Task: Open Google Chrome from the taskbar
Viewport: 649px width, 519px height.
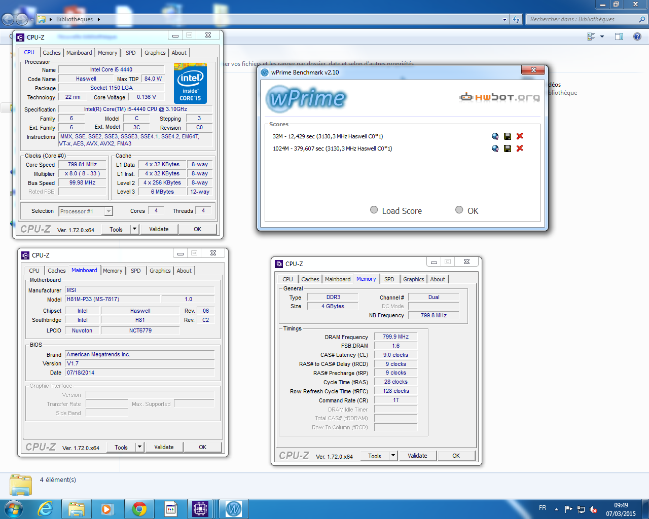Action: coord(139,509)
